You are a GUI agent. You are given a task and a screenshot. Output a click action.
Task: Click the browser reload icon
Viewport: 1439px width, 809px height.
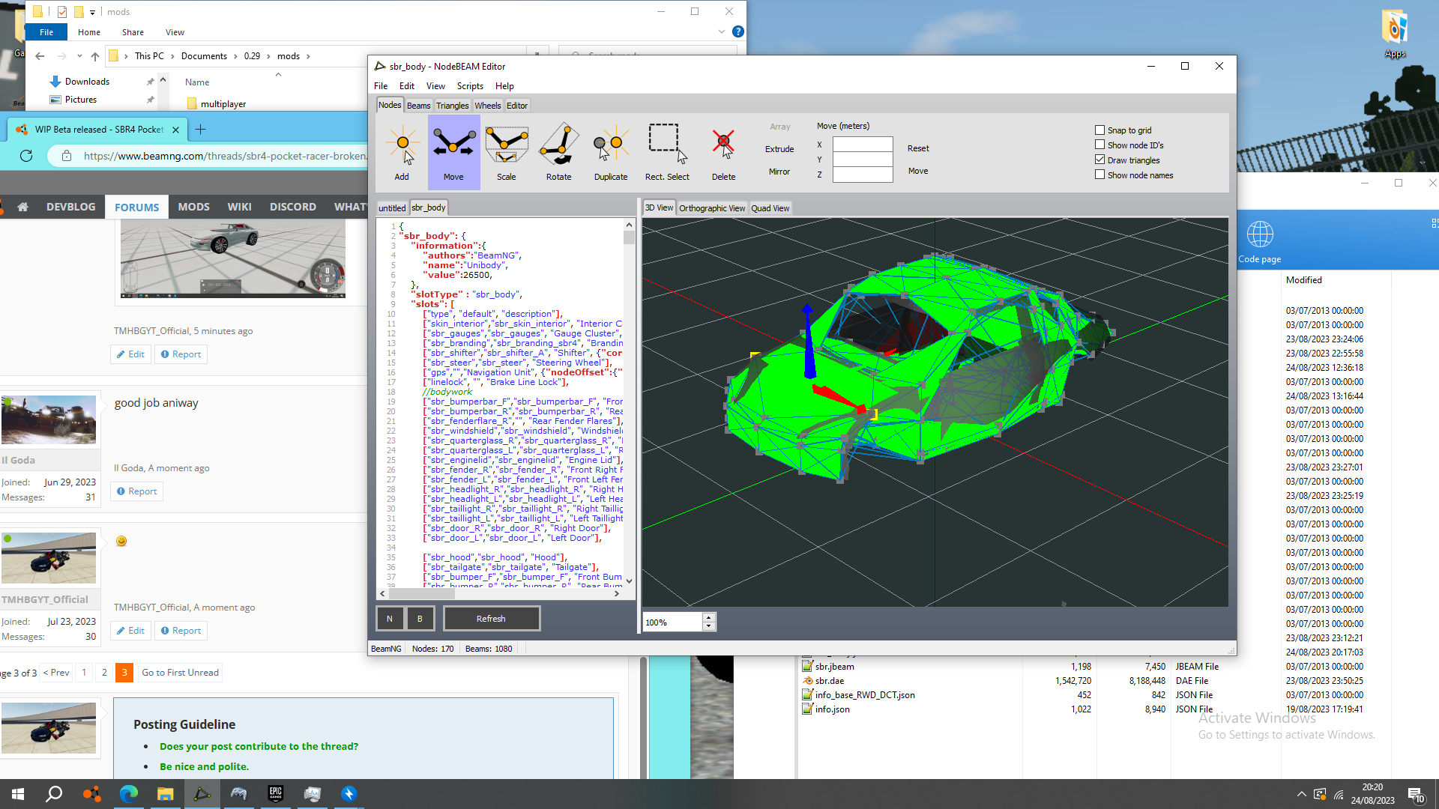tap(26, 156)
